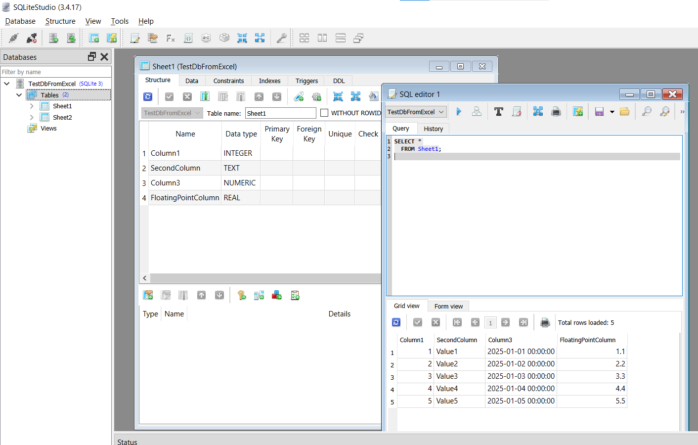This screenshot has height=445, width=698.
Task: Select the Views node in the tree
Action: tap(48, 128)
